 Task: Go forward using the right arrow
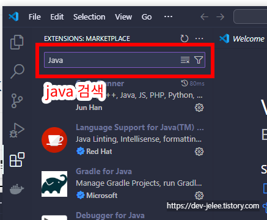(x=220, y=17)
